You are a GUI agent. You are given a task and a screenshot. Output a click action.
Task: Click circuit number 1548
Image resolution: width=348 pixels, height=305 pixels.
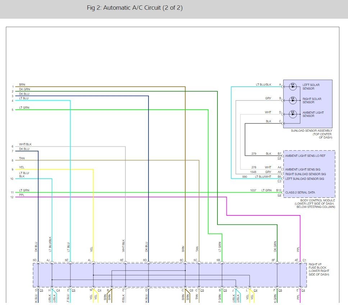(253, 172)
